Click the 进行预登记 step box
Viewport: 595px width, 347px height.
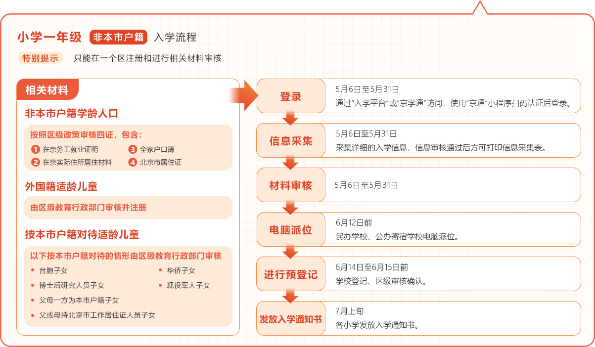[291, 274]
